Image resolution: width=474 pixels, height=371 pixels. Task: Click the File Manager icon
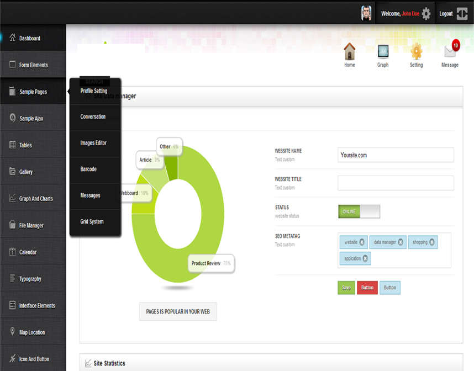[12, 225]
